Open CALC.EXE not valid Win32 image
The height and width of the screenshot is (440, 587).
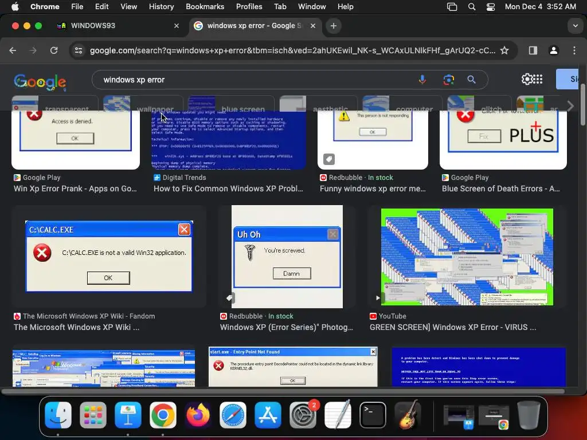click(108, 256)
